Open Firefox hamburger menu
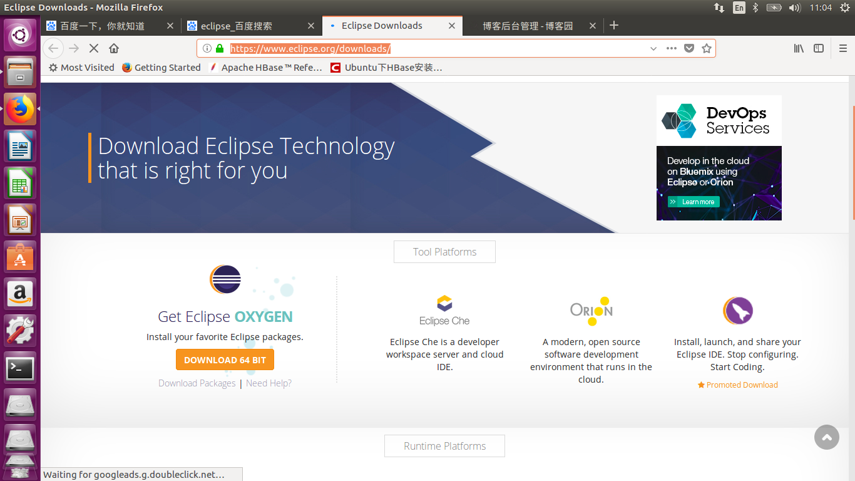 [843, 48]
